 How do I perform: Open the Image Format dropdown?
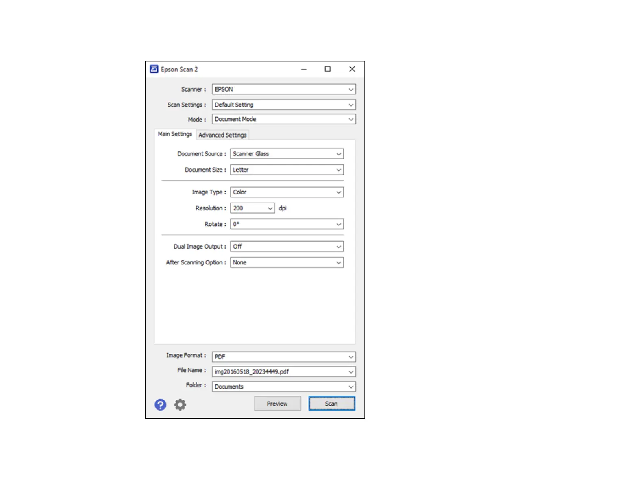(284, 357)
